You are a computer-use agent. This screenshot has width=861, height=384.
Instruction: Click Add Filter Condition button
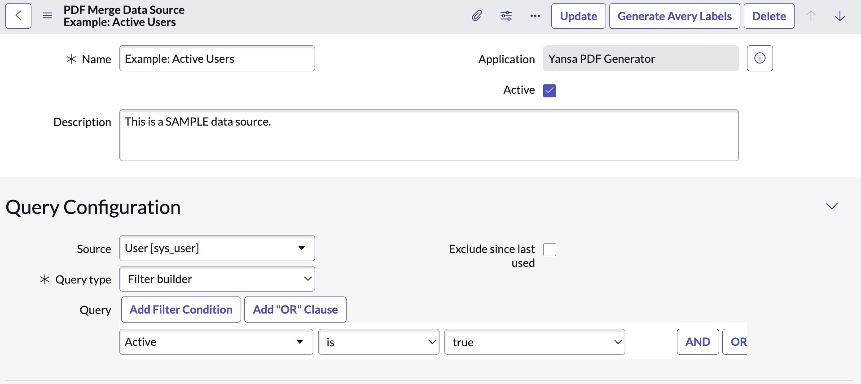(x=181, y=310)
